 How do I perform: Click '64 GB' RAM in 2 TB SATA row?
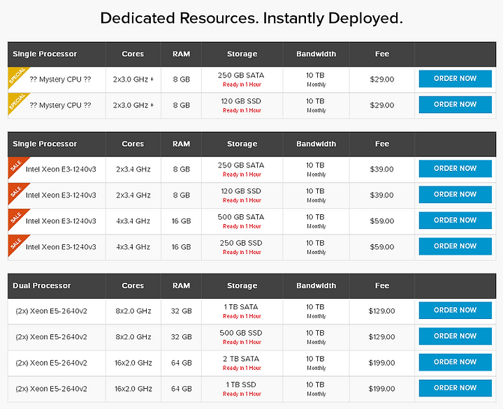(x=181, y=363)
